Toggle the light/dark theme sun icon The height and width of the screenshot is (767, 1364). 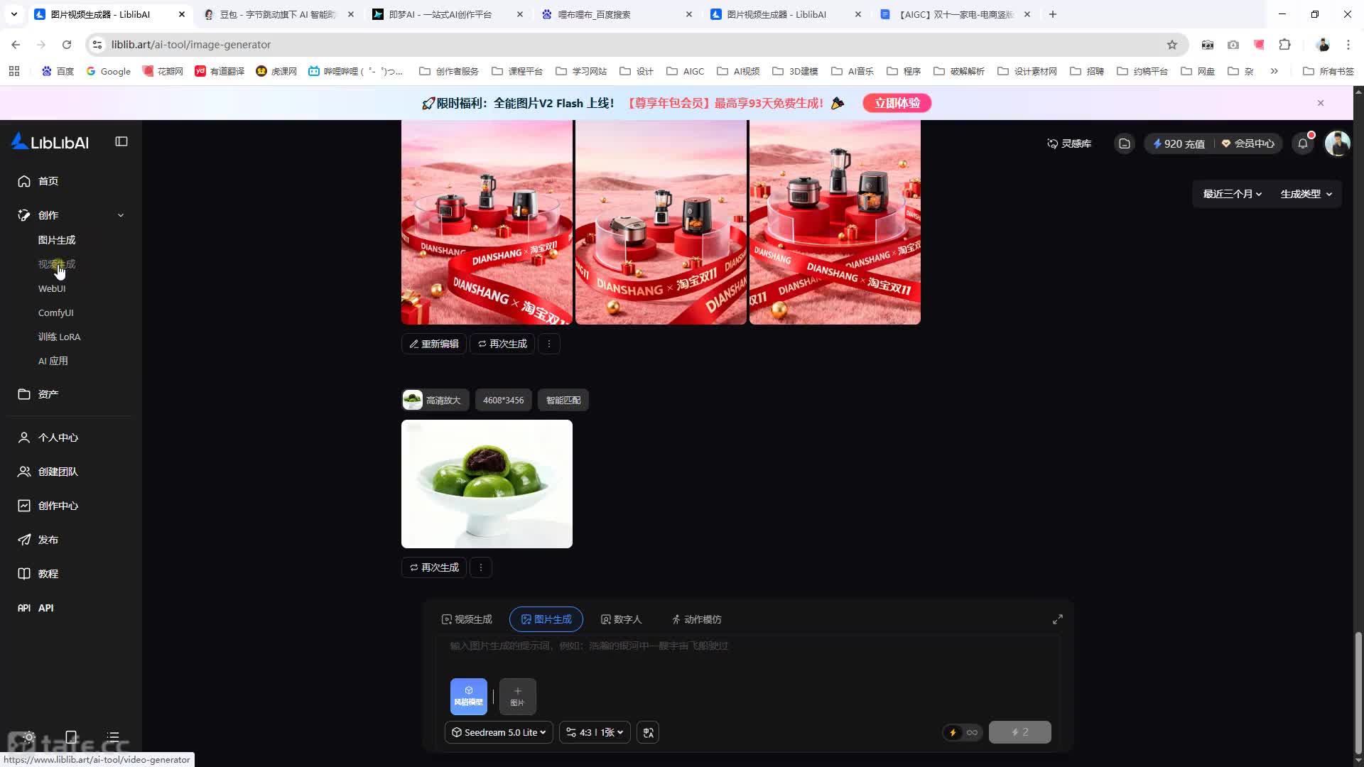point(29,737)
